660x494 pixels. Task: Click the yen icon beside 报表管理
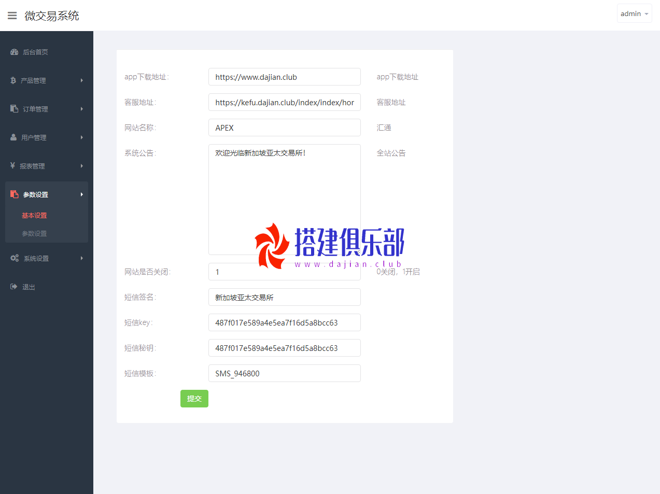tap(12, 166)
